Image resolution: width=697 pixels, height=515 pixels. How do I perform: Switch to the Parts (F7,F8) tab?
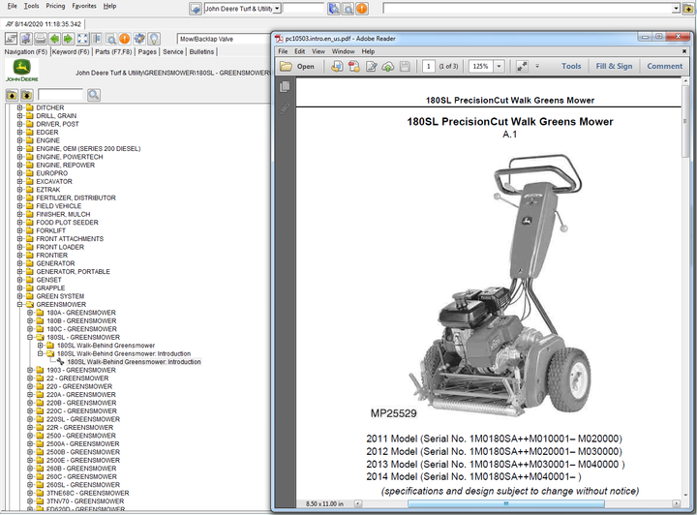coord(113,51)
